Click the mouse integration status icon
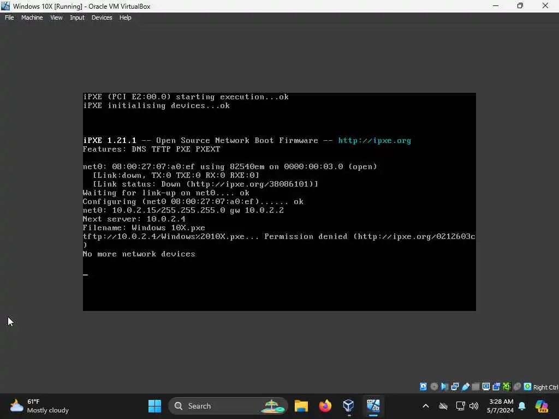 click(x=518, y=387)
